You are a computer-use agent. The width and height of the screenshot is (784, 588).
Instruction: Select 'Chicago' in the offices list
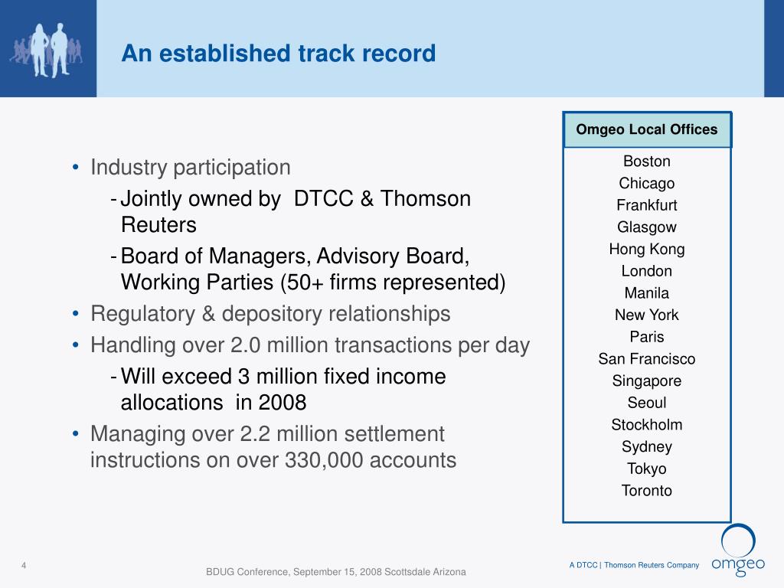[x=646, y=183]
